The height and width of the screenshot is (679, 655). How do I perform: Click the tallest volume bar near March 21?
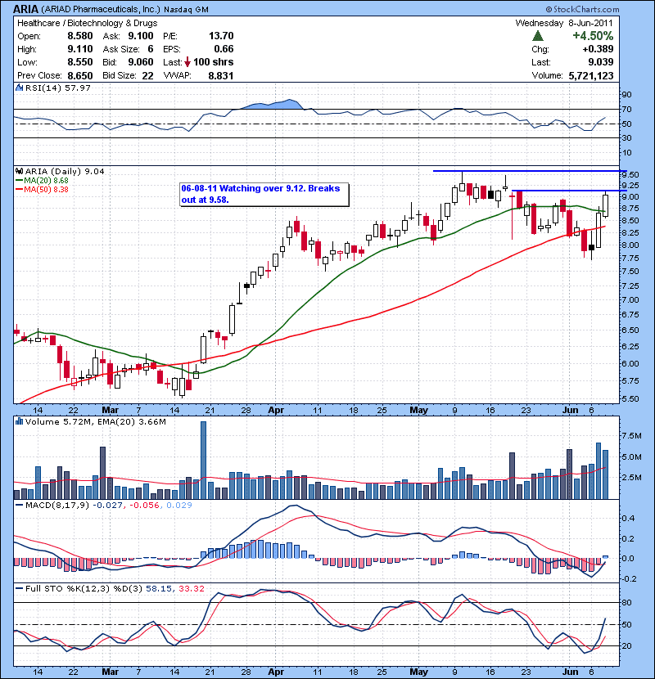point(203,460)
